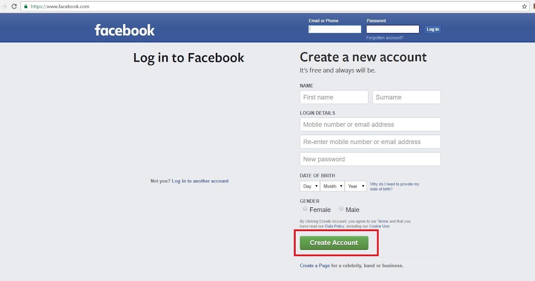Open the Create a Page link
Screen dimensions: 535x281
[x=315, y=266]
